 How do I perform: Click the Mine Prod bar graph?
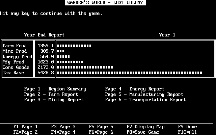tap(60, 51)
